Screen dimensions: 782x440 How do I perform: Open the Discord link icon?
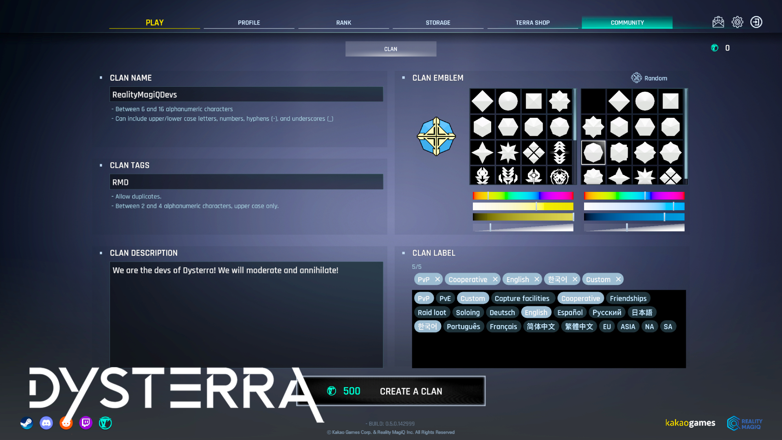pyautogui.click(x=46, y=423)
